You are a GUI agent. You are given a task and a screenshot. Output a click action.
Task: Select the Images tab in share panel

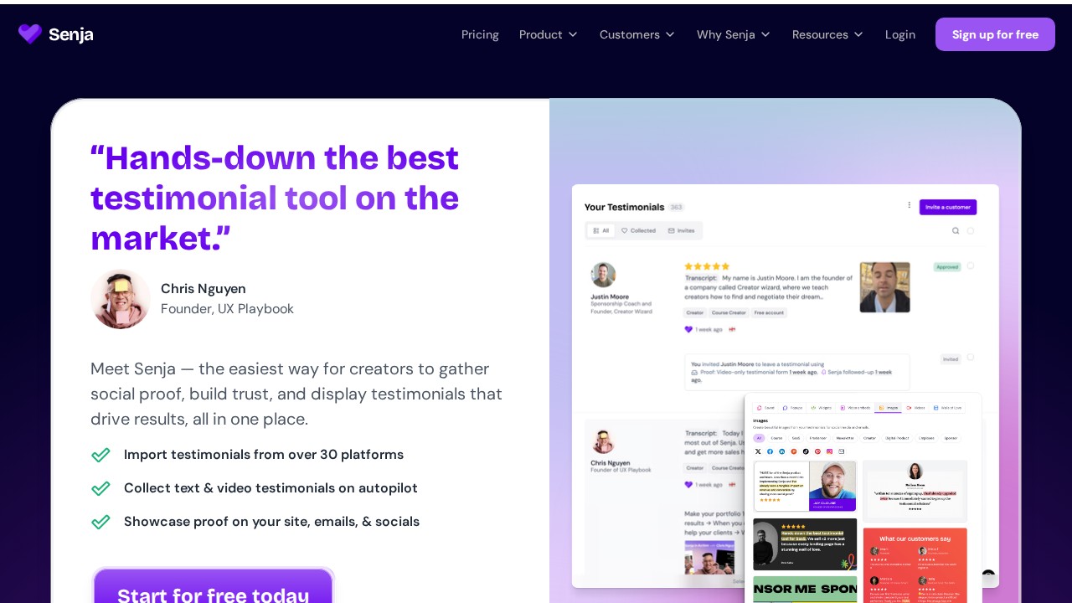(888, 408)
